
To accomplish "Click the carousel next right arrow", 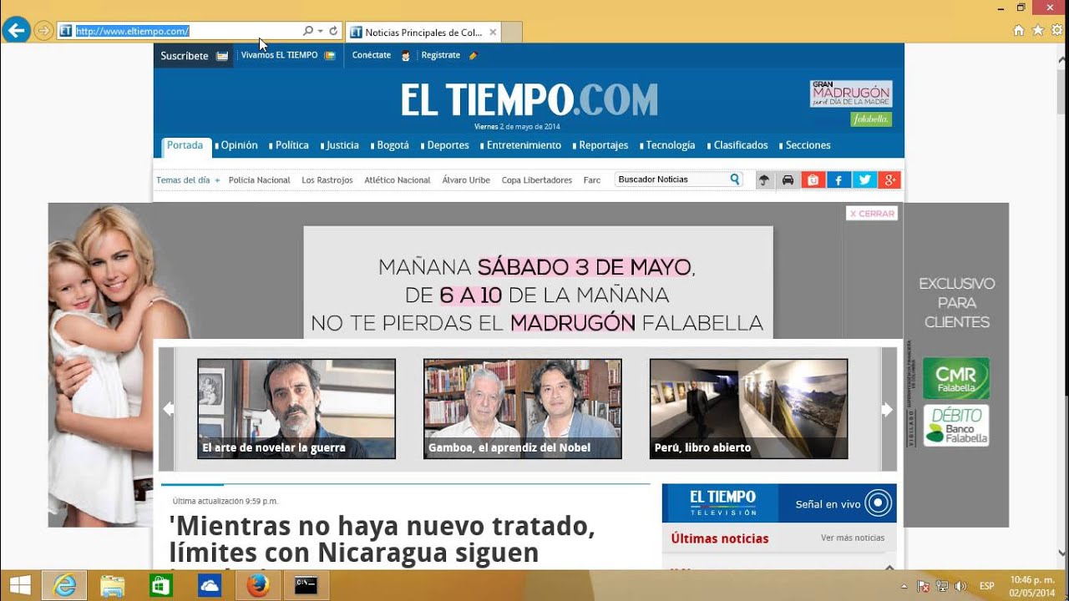I will pos(889,409).
